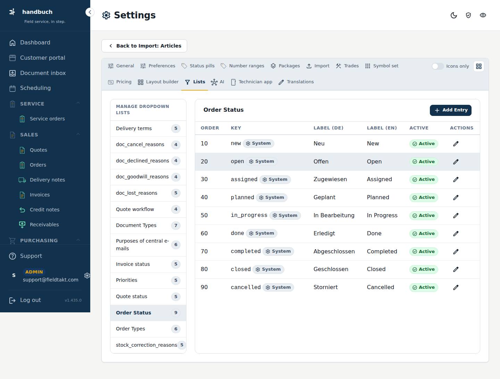Open the Translations tab
This screenshot has width=500, height=379.
(296, 82)
